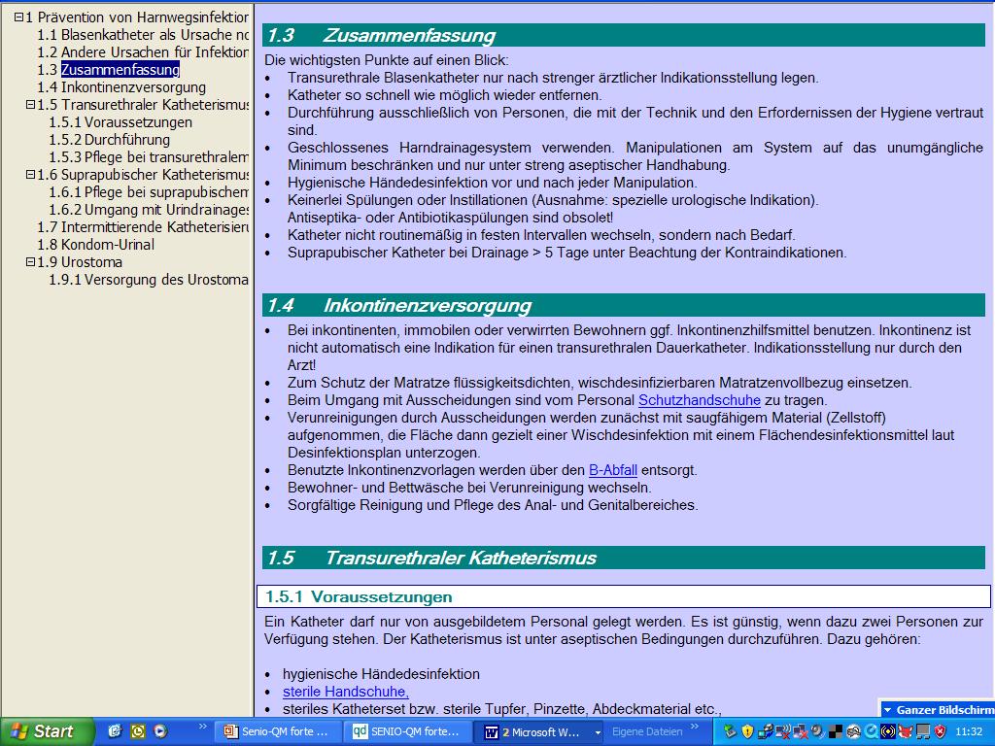This screenshot has width=995, height=746.
Task: Select 1.8 Kondom-Urinal in the tree
Action: [96, 245]
